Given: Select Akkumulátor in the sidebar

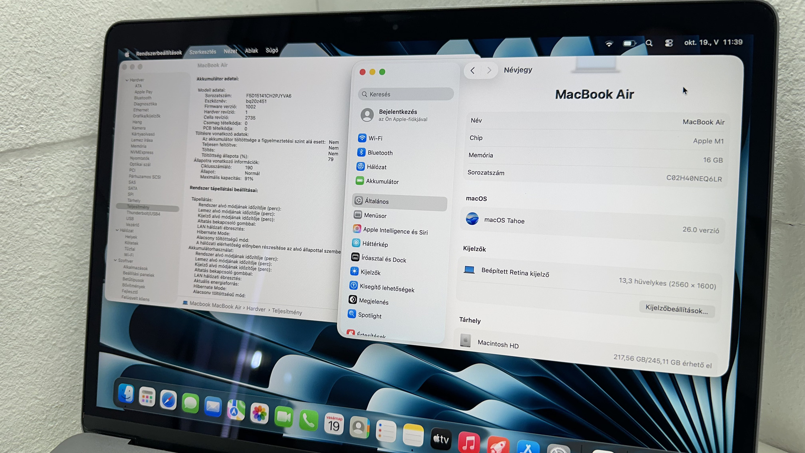Looking at the screenshot, I should click(382, 181).
